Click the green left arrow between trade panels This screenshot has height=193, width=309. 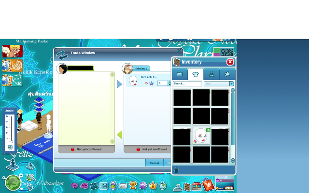[120, 135]
